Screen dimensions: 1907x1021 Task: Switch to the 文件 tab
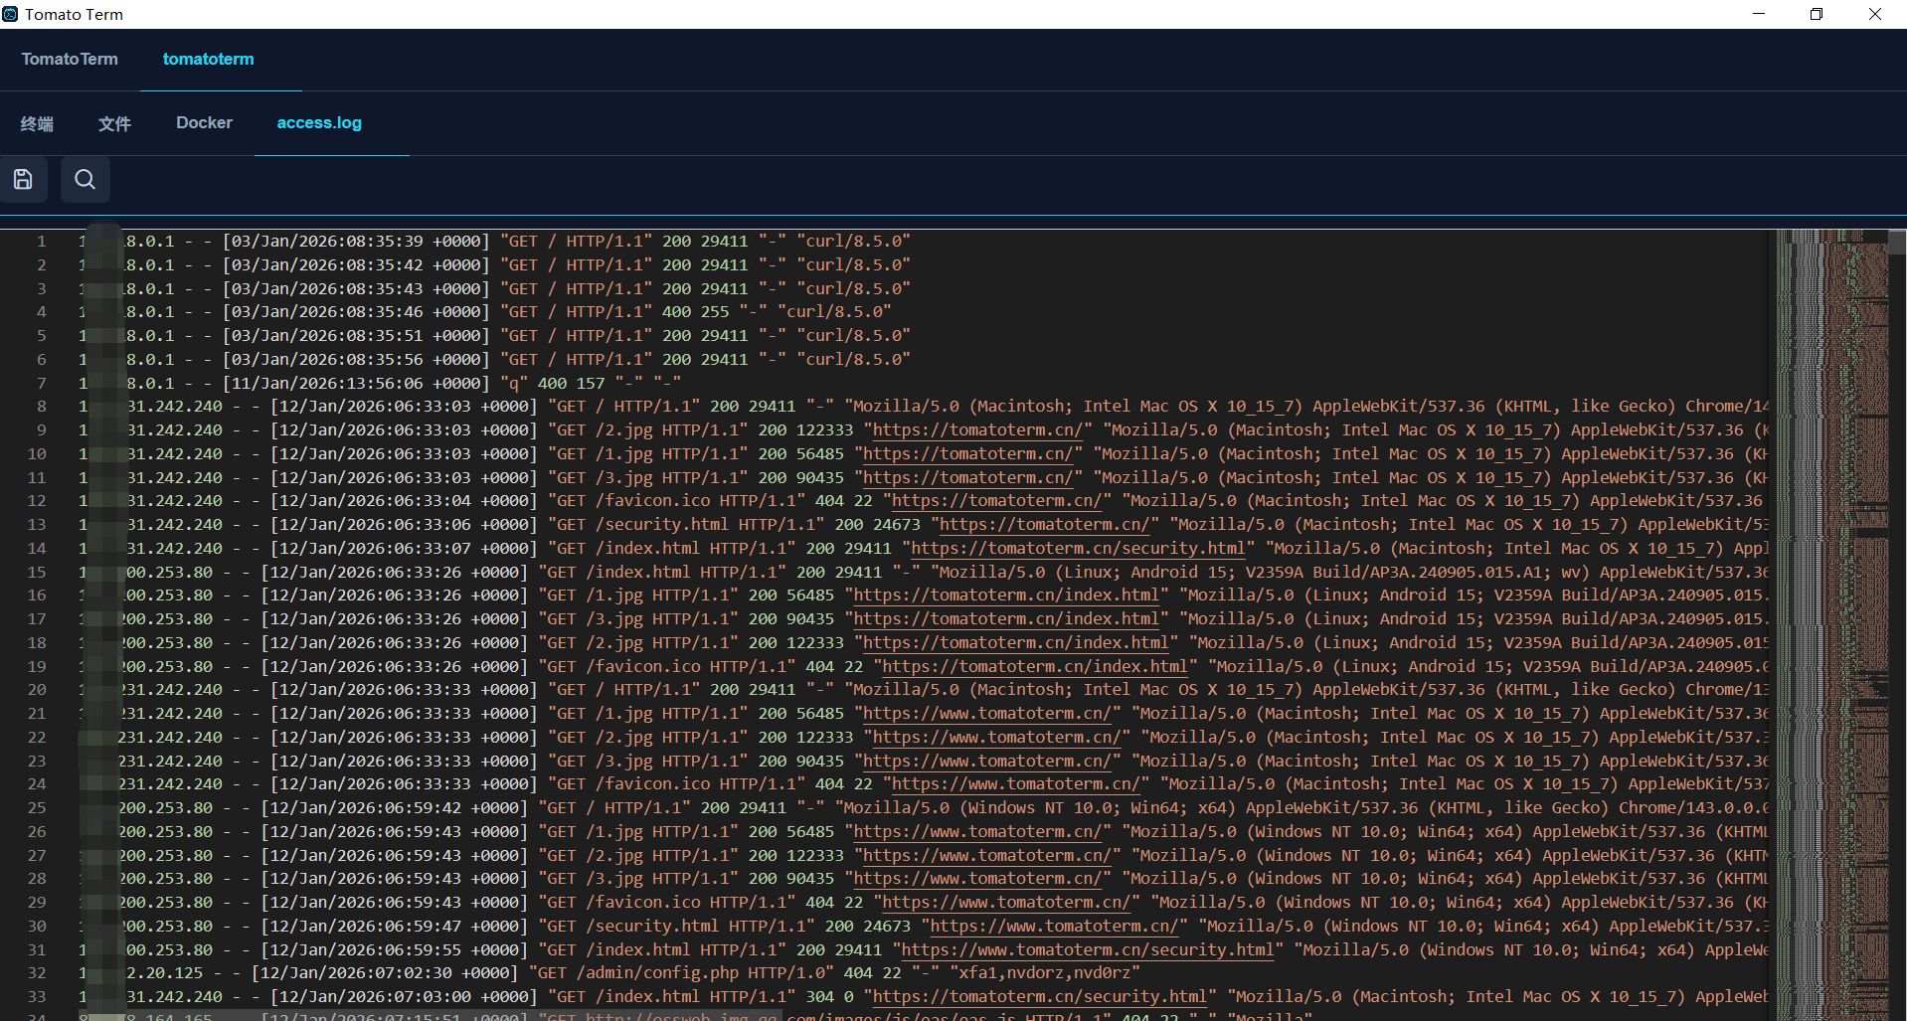pyautogui.click(x=114, y=123)
